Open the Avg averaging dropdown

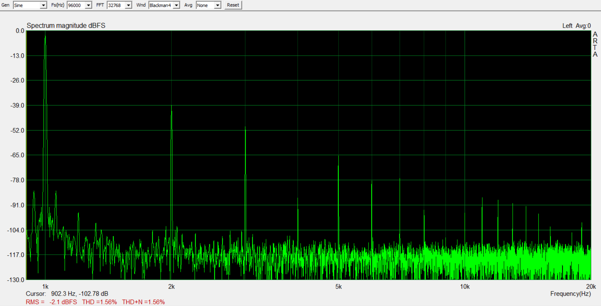(217, 5)
